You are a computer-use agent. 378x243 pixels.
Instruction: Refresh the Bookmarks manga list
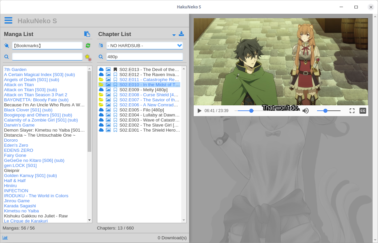tap(88, 45)
